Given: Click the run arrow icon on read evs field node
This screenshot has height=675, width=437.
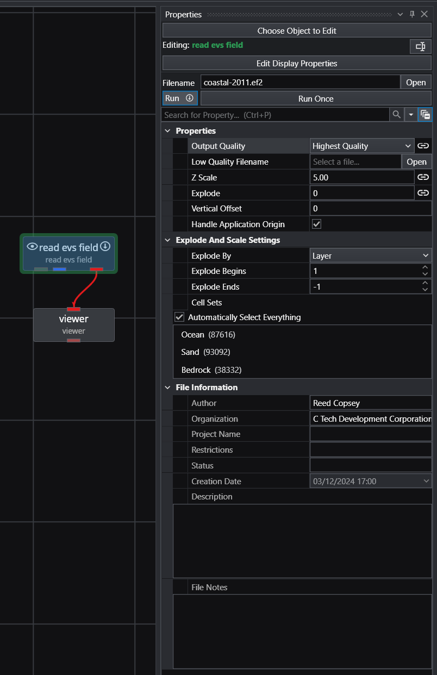Looking at the screenshot, I should click(105, 247).
